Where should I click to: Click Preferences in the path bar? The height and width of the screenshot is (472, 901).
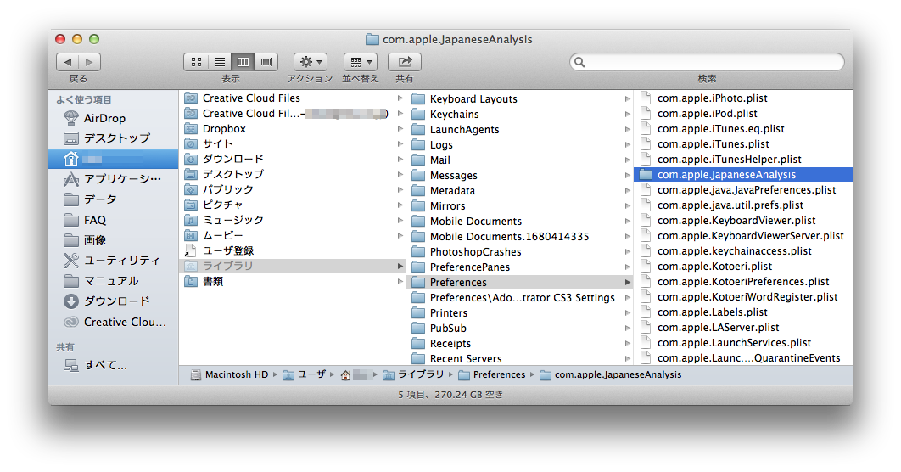(492, 375)
